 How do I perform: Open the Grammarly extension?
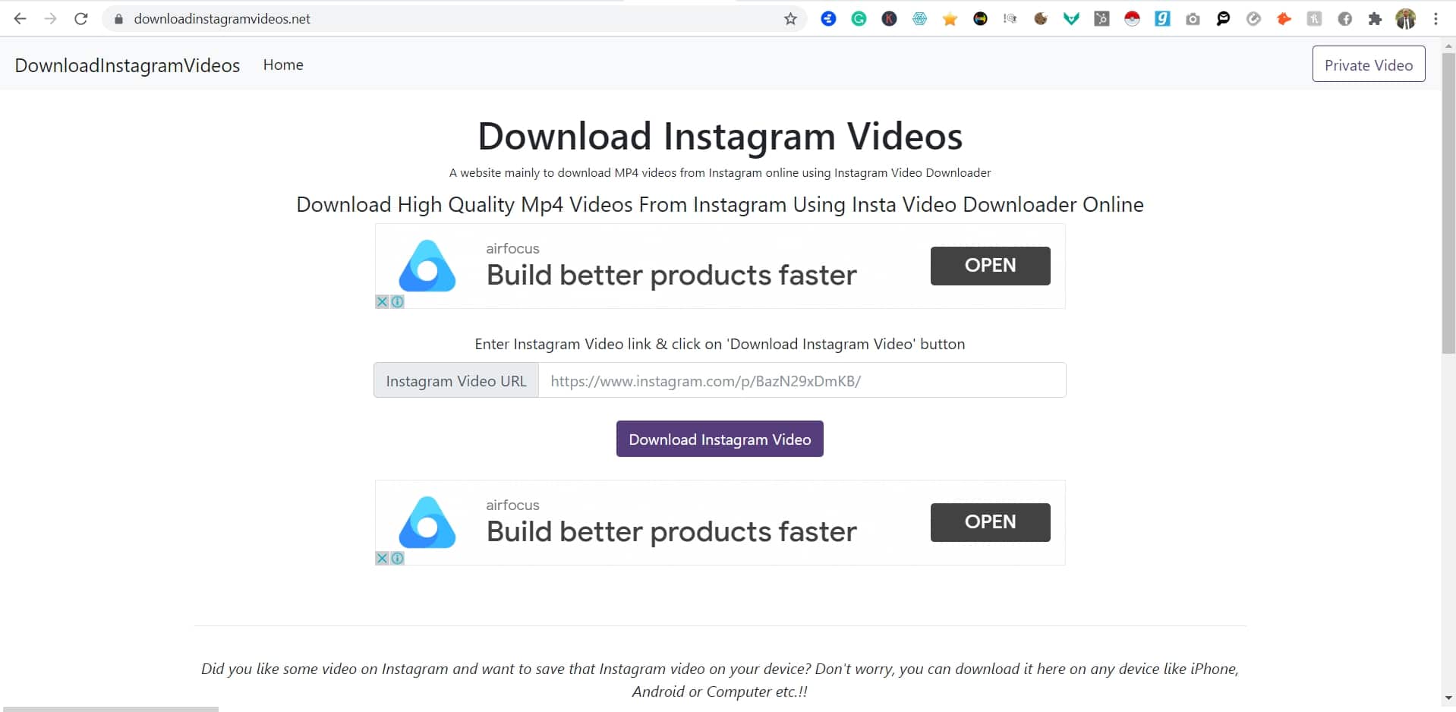coord(859,19)
